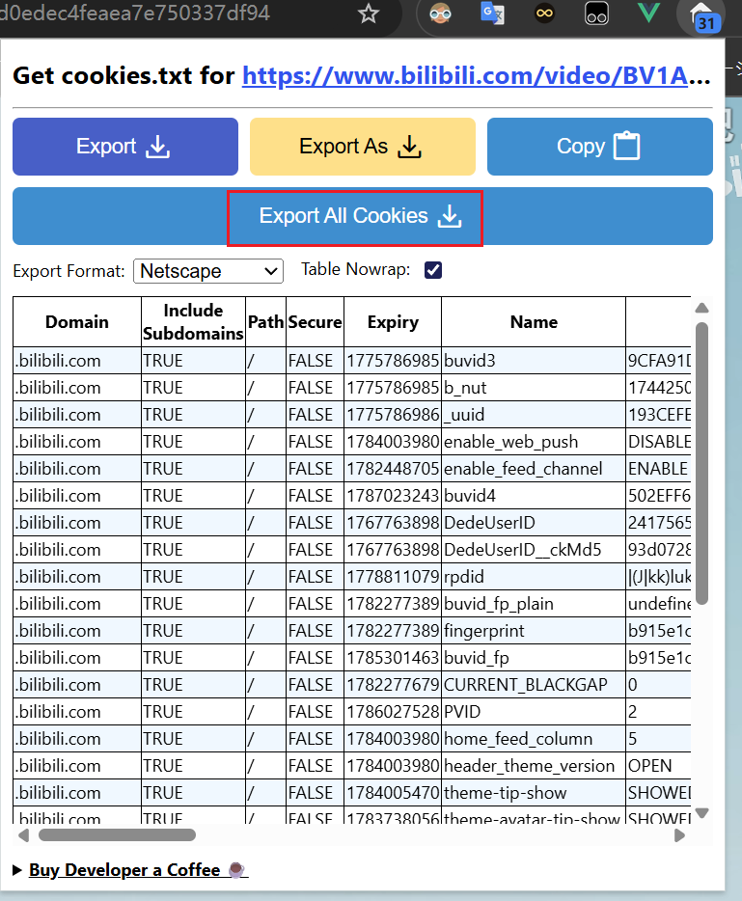This screenshot has height=901, width=742.
Task: Expand the Buy Developer a Coffee section
Action: tap(130, 870)
